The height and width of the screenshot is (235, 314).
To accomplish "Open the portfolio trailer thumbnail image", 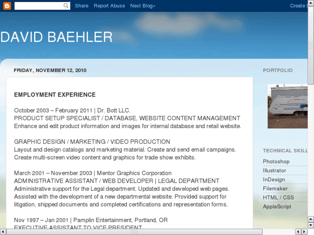I will pyautogui.click(x=288, y=106).
